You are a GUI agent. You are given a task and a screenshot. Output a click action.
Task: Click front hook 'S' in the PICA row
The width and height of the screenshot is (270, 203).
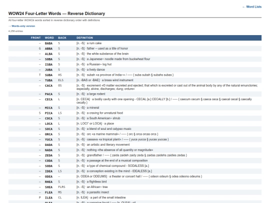(x=40, y=113)
